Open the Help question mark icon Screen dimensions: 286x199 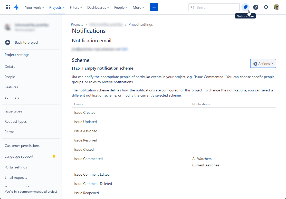point(256,7)
